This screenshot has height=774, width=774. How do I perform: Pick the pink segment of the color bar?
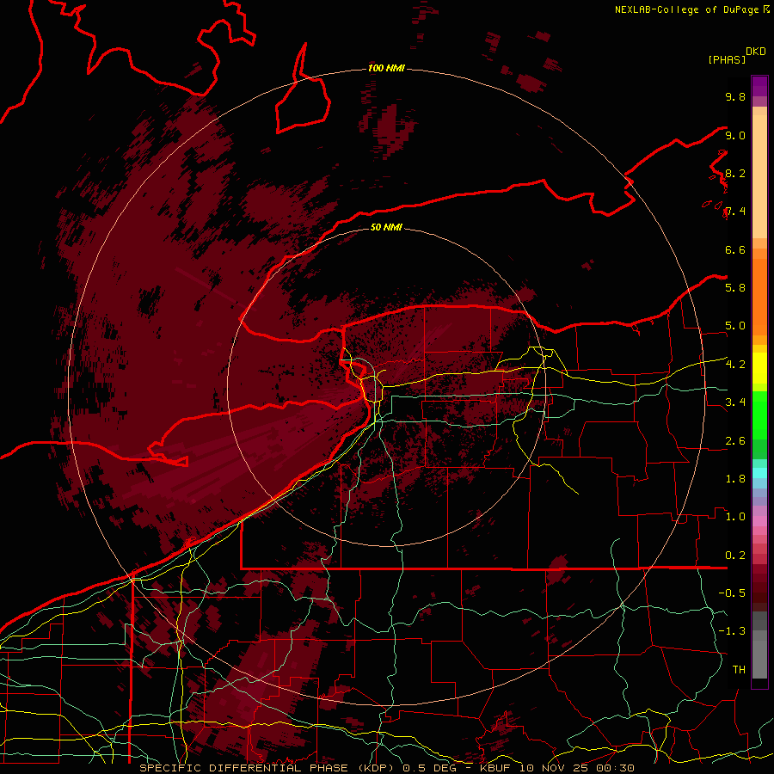point(759,521)
